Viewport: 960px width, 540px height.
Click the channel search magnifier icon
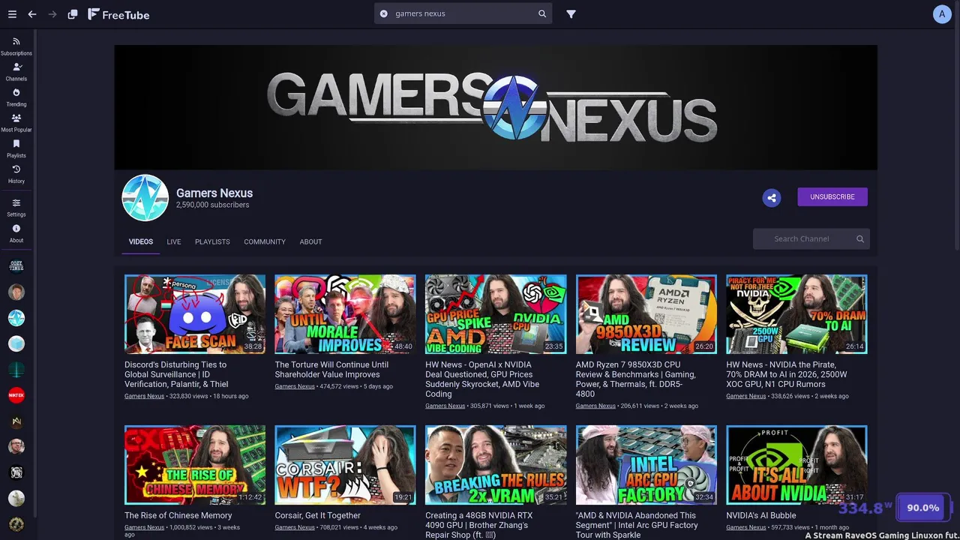[x=860, y=238]
